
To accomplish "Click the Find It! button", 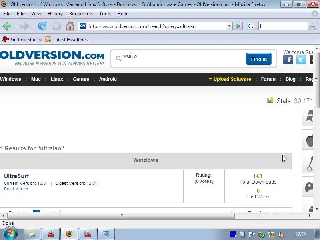I will [x=259, y=59].
